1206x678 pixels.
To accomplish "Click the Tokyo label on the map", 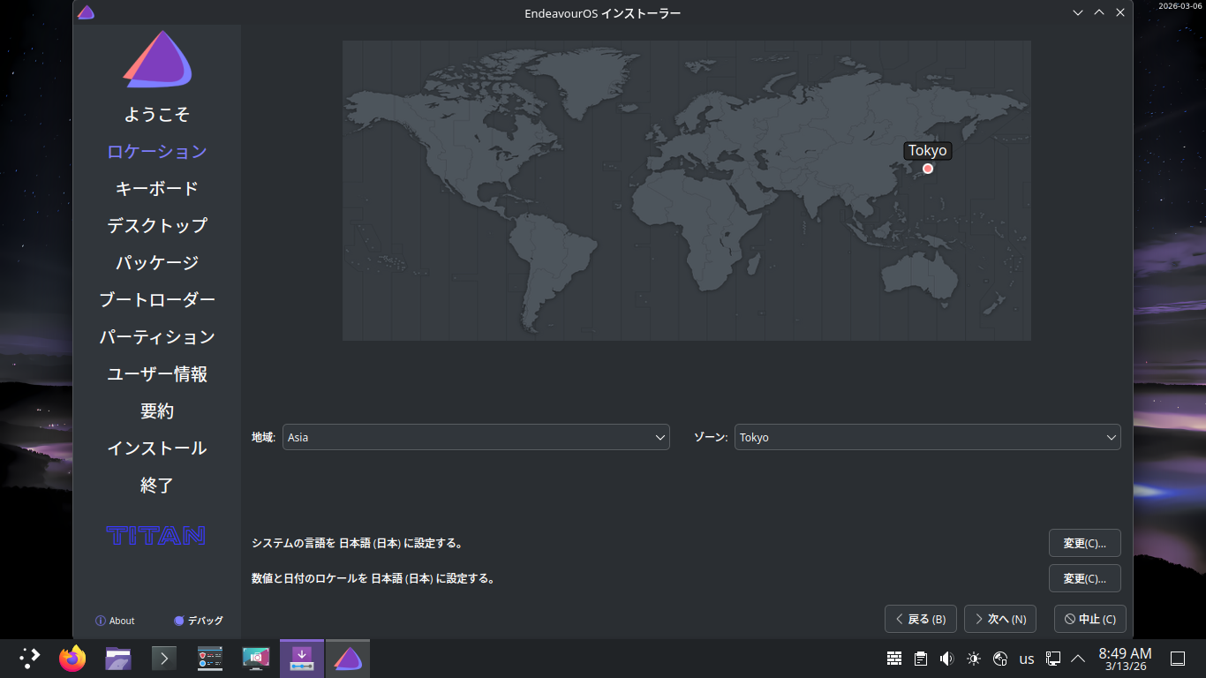I will (928, 150).
